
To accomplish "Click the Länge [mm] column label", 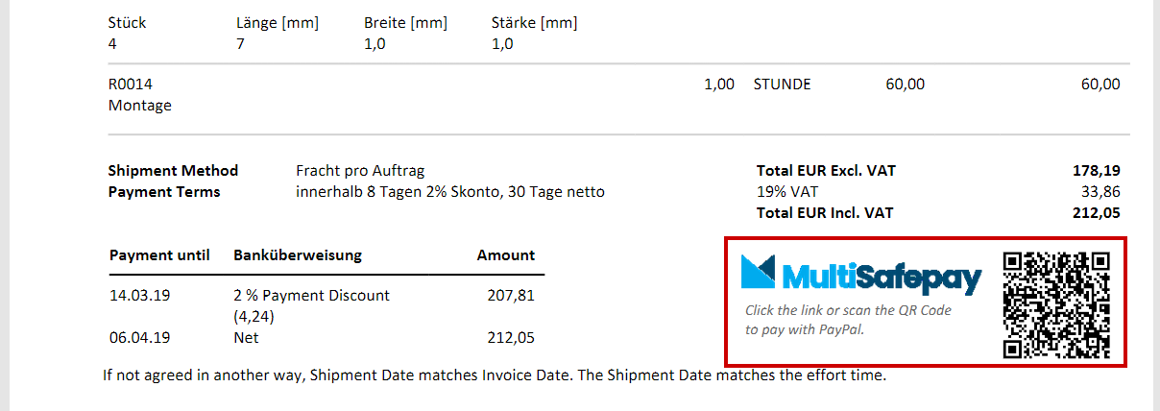I will (x=278, y=22).
